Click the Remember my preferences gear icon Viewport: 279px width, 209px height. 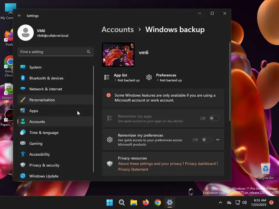tap(110, 140)
